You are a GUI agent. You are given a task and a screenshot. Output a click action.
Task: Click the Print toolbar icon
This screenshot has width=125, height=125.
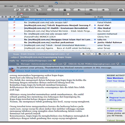[121, 10]
